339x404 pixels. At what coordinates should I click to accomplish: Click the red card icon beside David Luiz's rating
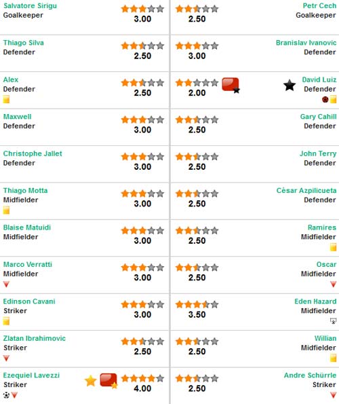pyautogui.click(x=231, y=85)
